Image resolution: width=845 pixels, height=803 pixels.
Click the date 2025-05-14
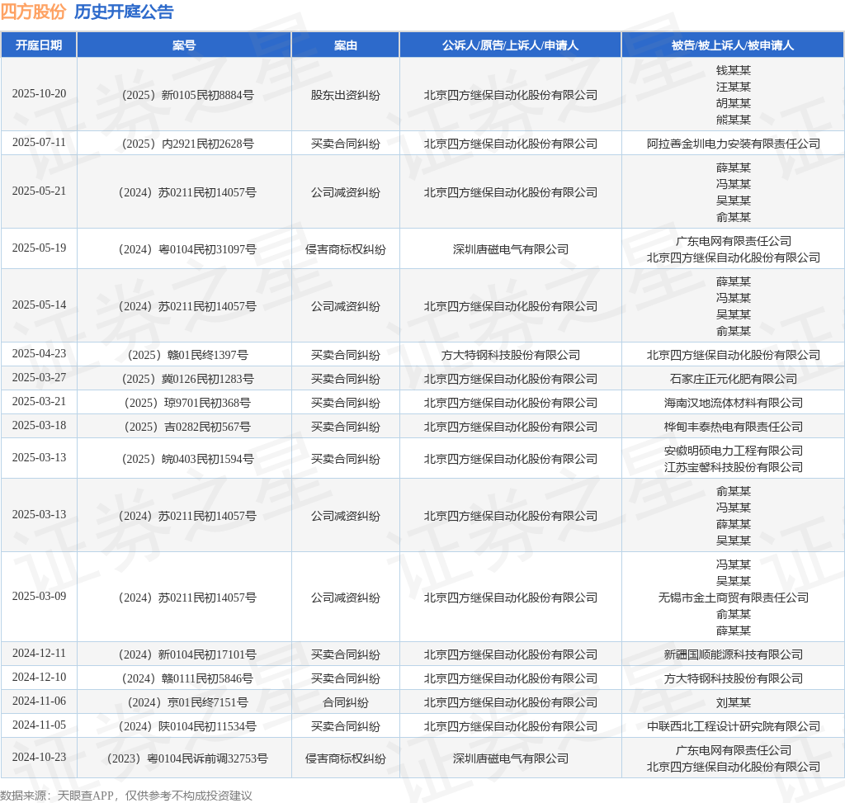(x=40, y=305)
